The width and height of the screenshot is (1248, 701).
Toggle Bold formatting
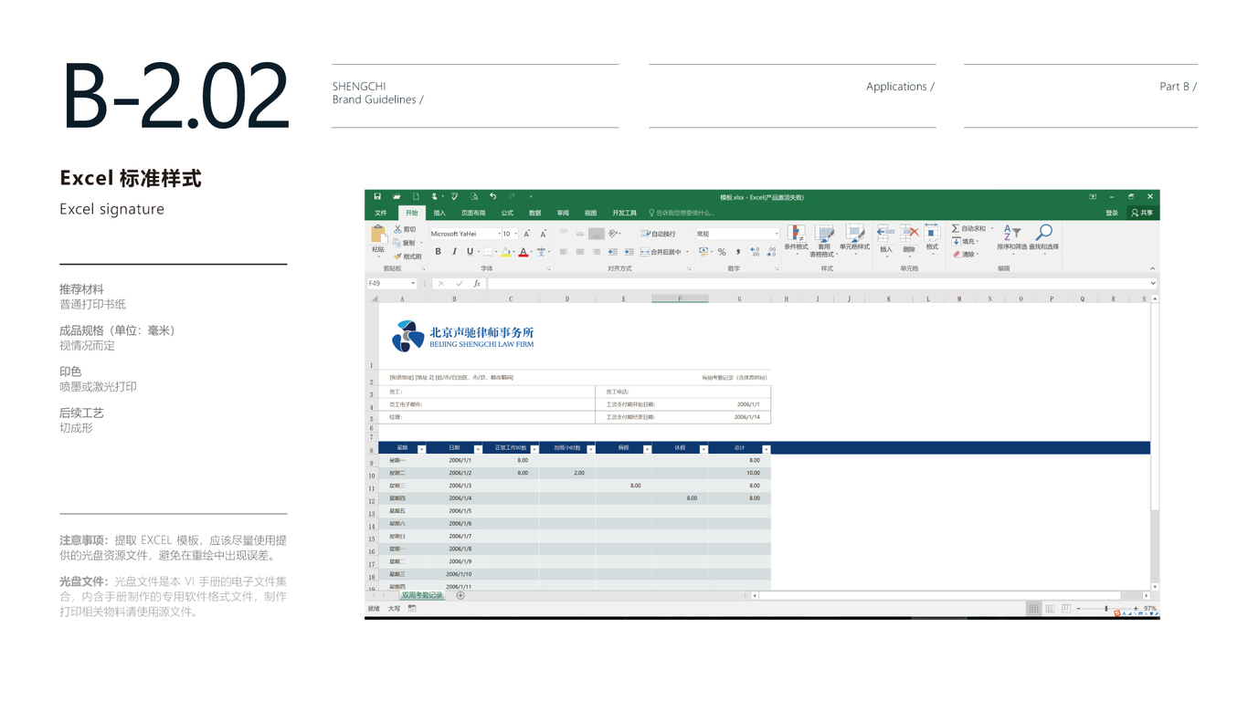point(438,252)
